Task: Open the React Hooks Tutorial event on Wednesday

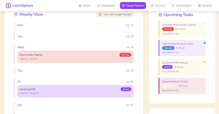Action: 76,57
